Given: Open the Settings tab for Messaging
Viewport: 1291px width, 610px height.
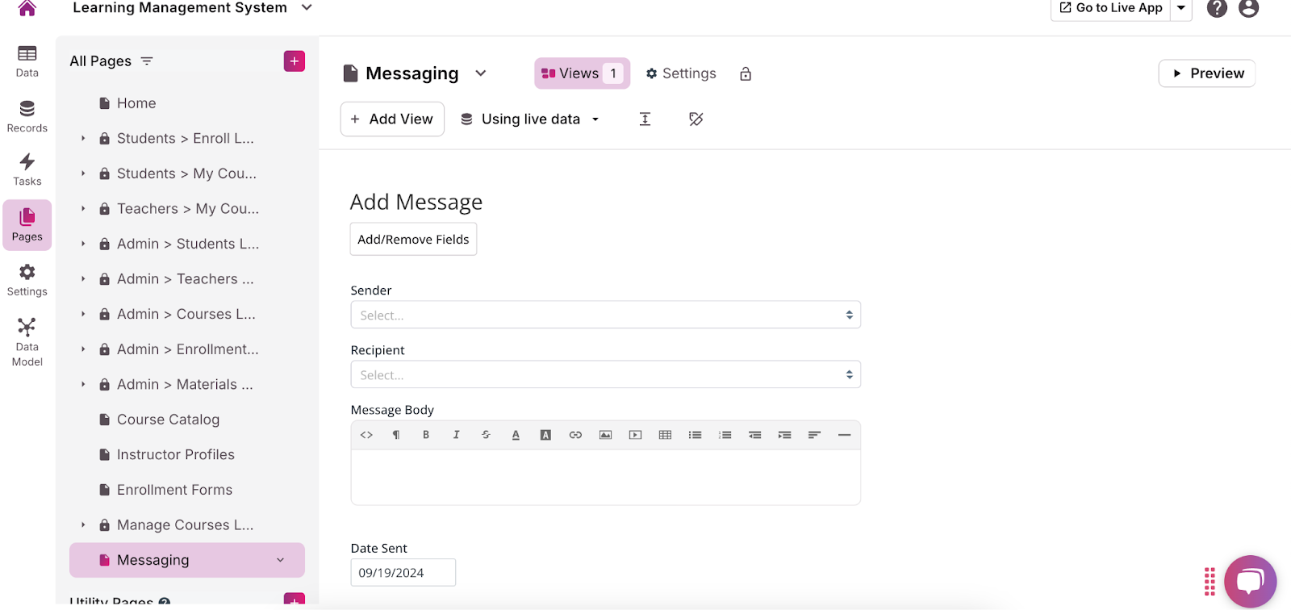Looking at the screenshot, I should pyautogui.click(x=681, y=73).
